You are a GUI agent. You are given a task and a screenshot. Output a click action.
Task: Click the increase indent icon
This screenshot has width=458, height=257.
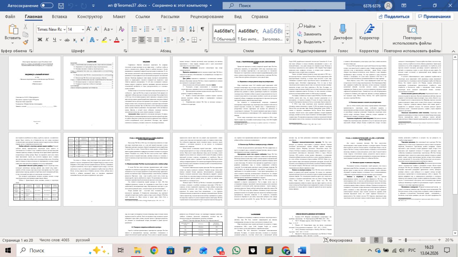182,29
